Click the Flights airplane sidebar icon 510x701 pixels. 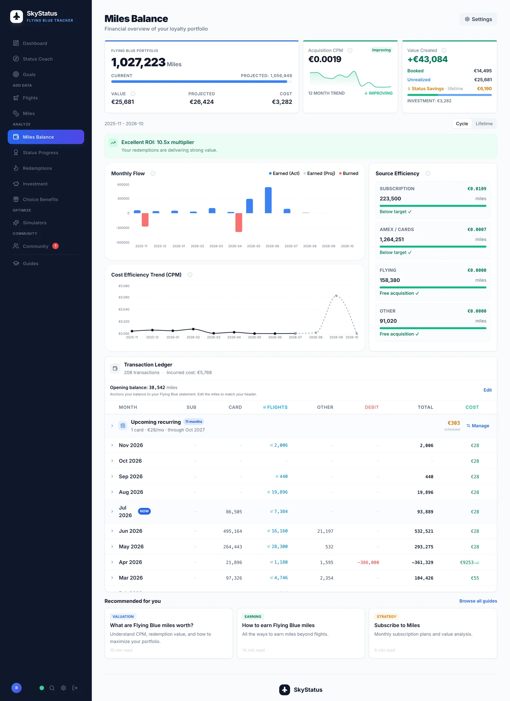point(16,98)
